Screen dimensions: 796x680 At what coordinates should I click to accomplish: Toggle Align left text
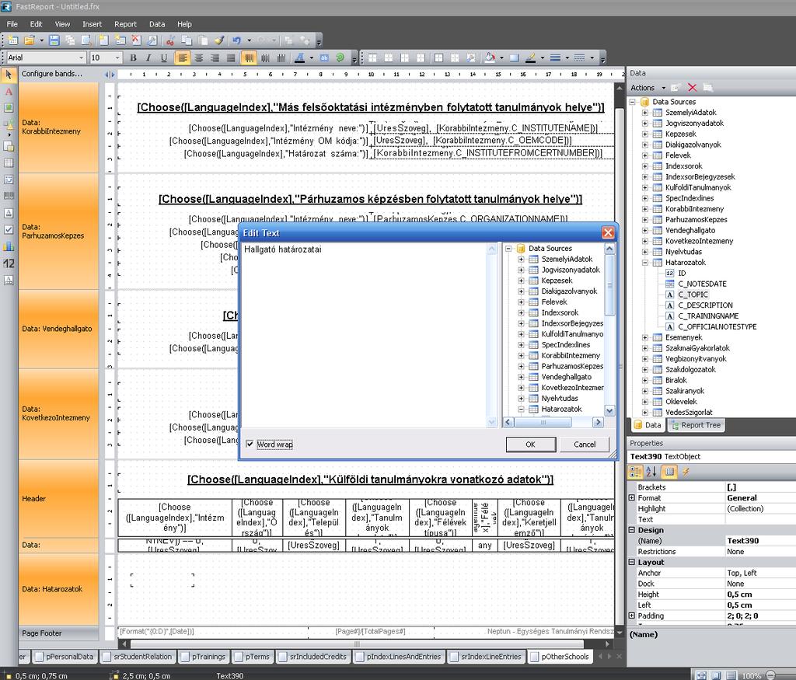(182, 58)
